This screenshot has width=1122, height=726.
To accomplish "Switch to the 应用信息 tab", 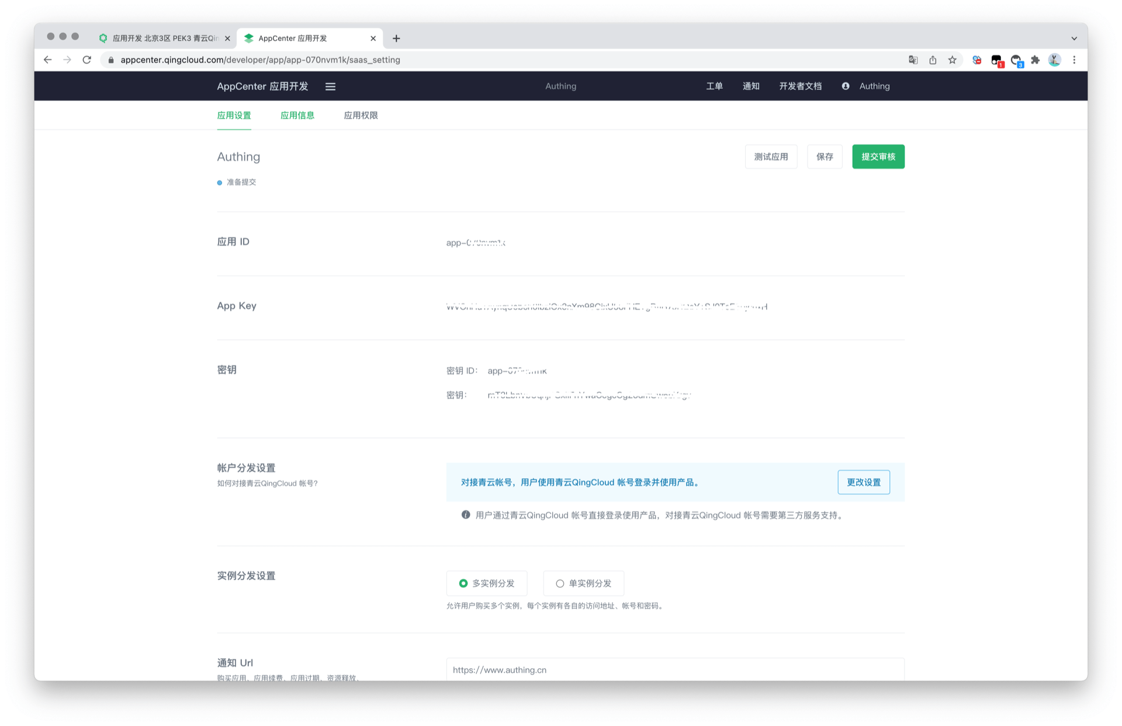I will (297, 115).
